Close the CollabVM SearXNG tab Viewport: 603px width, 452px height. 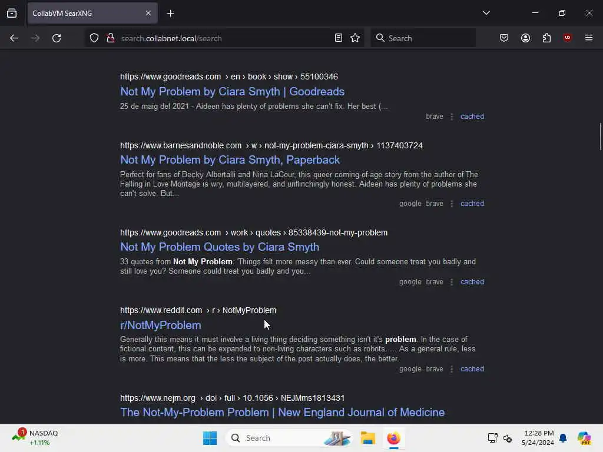pos(148,14)
